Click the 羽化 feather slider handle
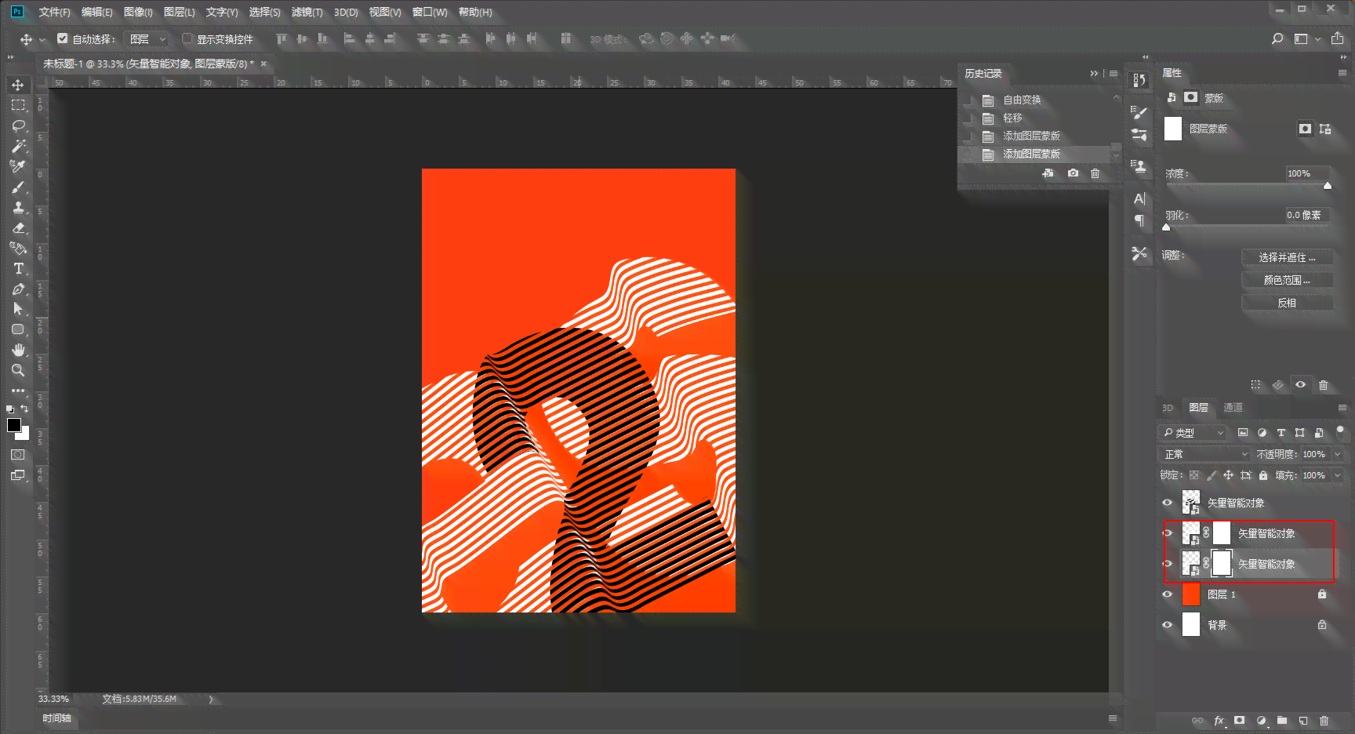Viewport: 1355px width, 734px height. (x=1166, y=227)
